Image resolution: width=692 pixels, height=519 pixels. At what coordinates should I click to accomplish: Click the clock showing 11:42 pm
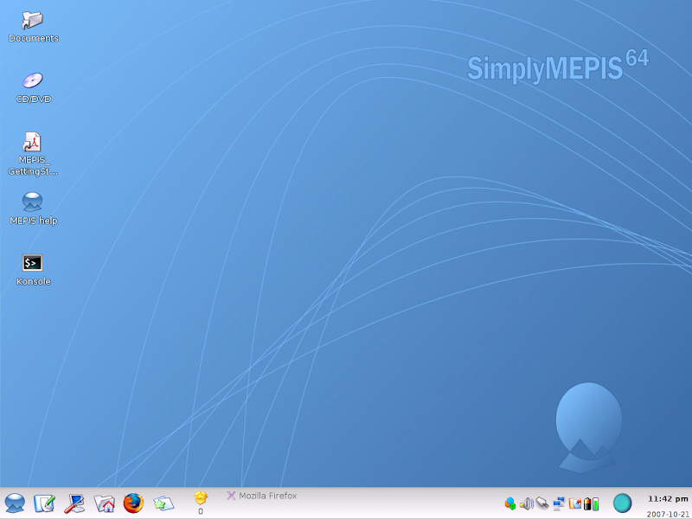click(x=667, y=498)
